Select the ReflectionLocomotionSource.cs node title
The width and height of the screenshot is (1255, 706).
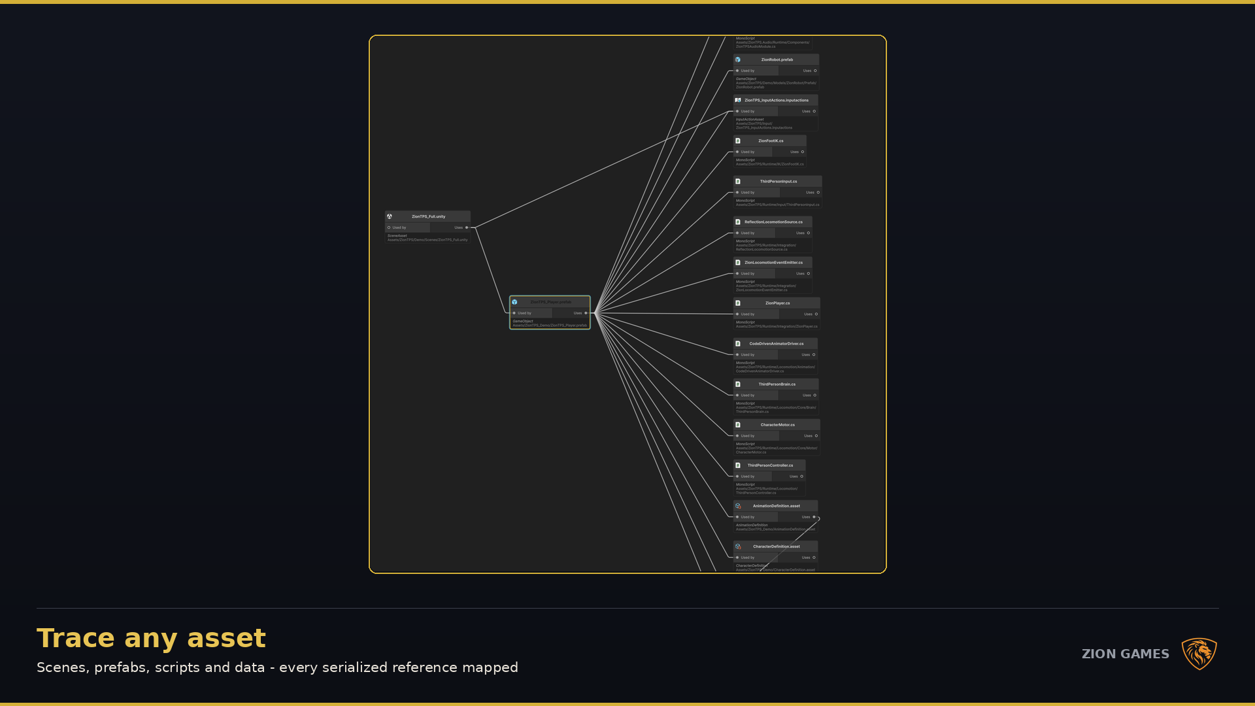(x=773, y=222)
